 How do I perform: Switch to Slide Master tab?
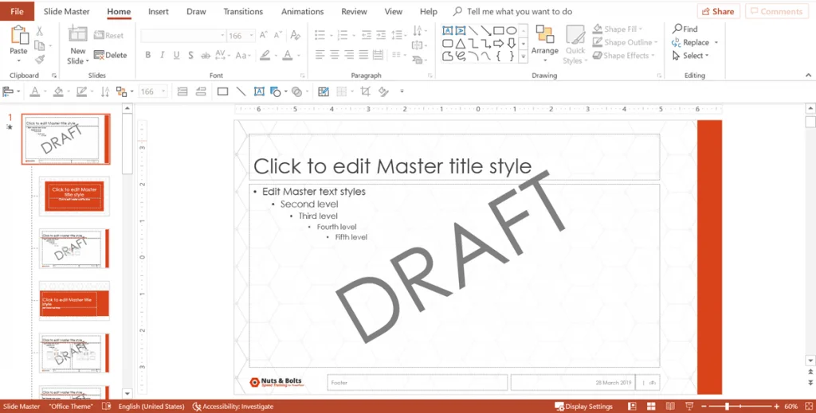pyautogui.click(x=67, y=11)
